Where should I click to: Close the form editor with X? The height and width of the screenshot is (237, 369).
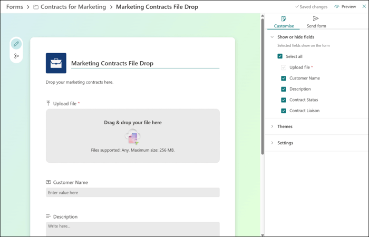[x=364, y=7]
